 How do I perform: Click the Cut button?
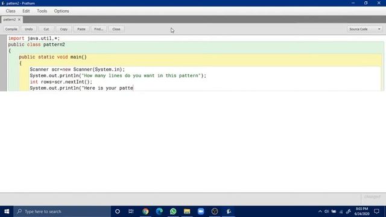(x=46, y=29)
